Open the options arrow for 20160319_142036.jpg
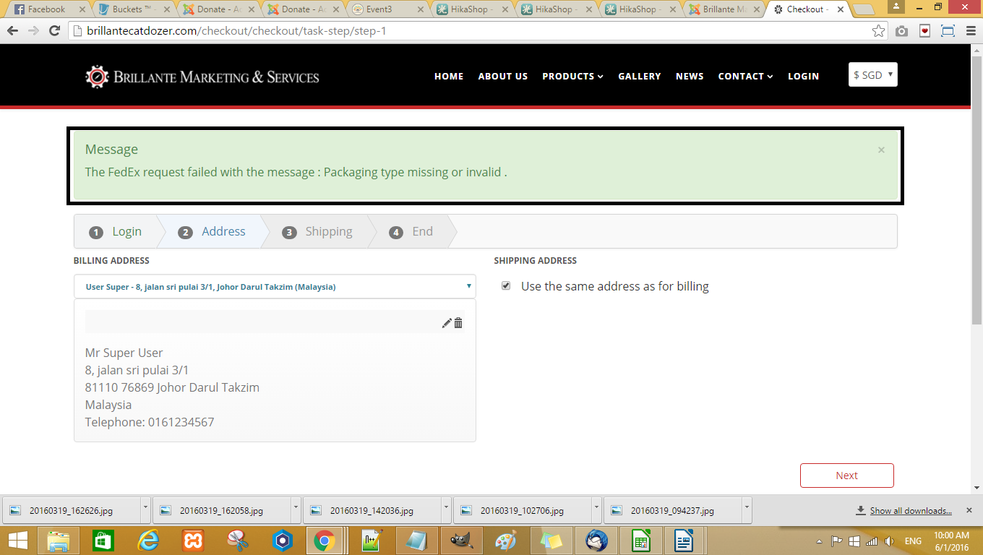This screenshot has height=555, width=983. coord(446,509)
